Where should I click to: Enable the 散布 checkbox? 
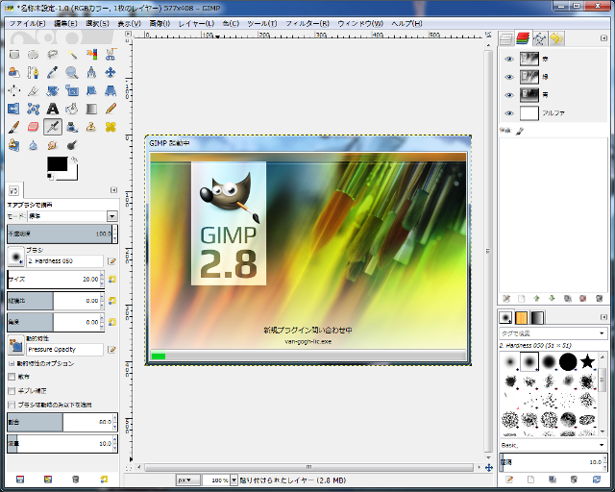tap(12, 377)
